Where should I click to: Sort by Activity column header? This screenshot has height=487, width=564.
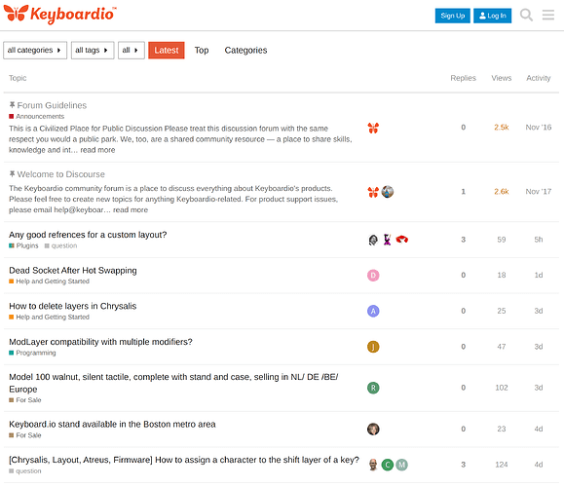pyautogui.click(x=538, y=78)
